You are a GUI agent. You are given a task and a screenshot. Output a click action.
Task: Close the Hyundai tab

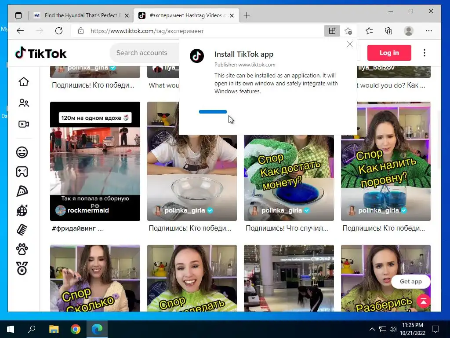[x=127, y=15]
